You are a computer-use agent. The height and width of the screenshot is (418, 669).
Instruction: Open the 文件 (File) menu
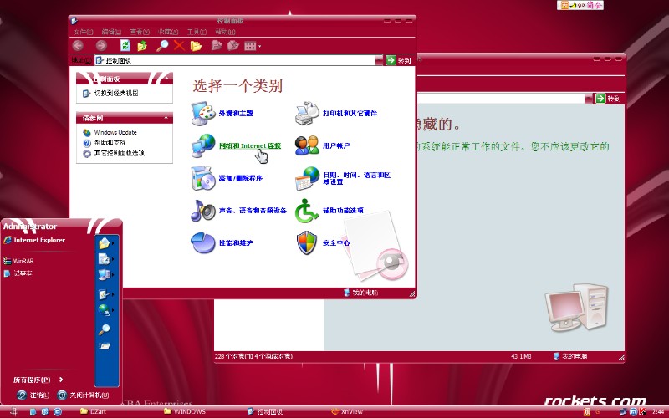click(x=83, y=32)
